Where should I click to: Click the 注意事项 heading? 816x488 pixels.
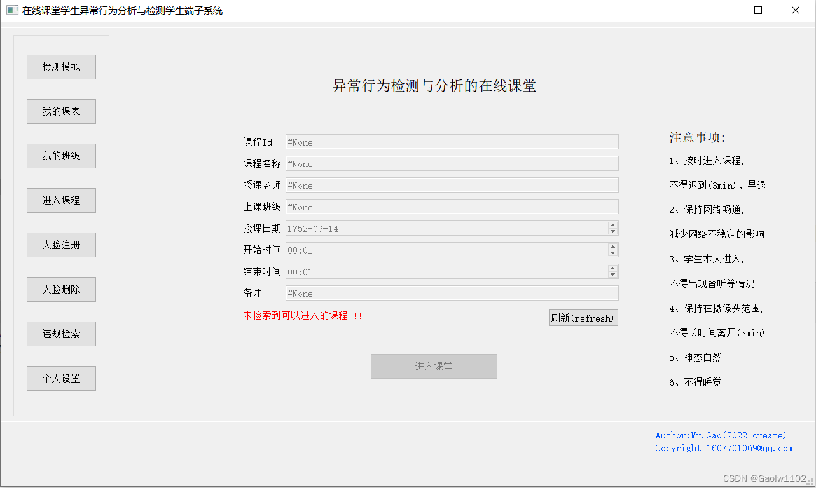697,137
